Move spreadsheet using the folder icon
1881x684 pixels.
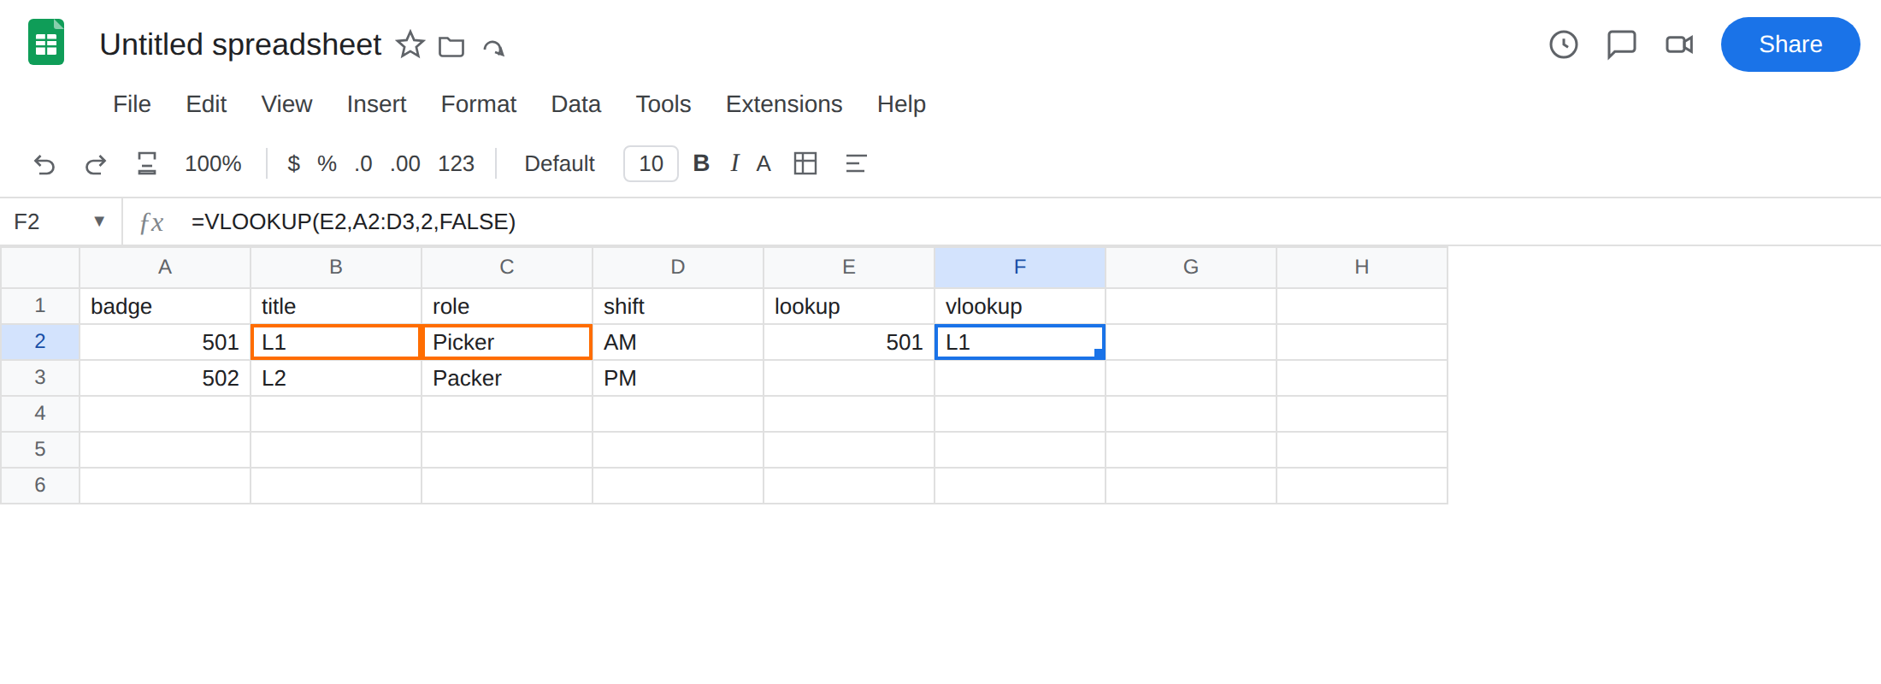[x=451, y=46]
